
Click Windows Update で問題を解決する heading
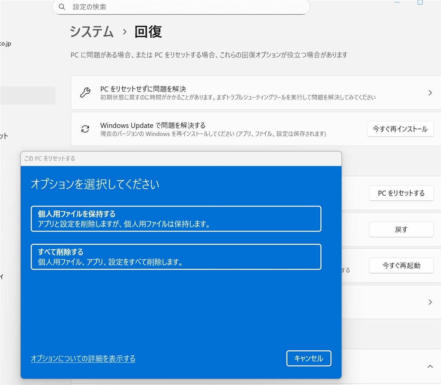(153, 125)
